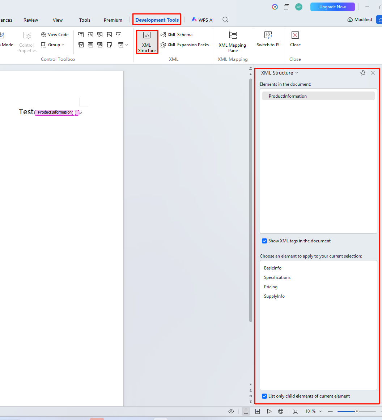Screen dimensions: 382x420
Task: Open XML Expansion Packs
Action: pyautogui.click(x=184, y=45)
